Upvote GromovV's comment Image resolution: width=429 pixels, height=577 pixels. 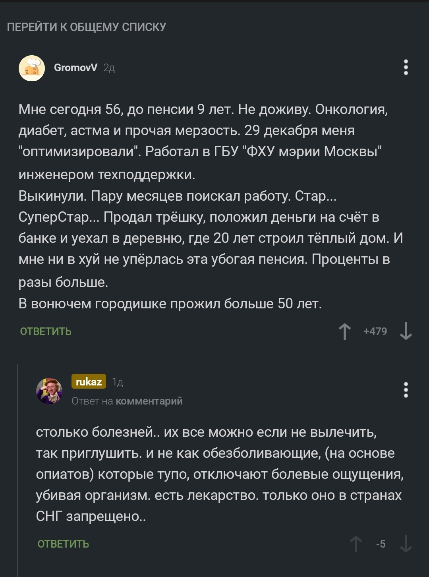click(x=344, y=331)
